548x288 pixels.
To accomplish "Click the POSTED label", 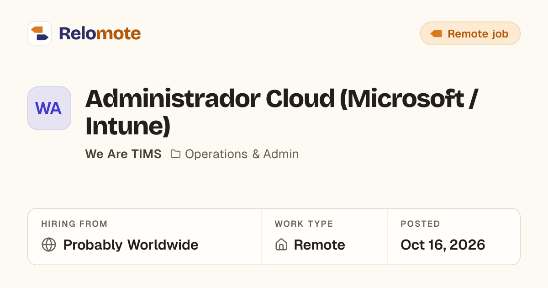I will tap(421, 224).
